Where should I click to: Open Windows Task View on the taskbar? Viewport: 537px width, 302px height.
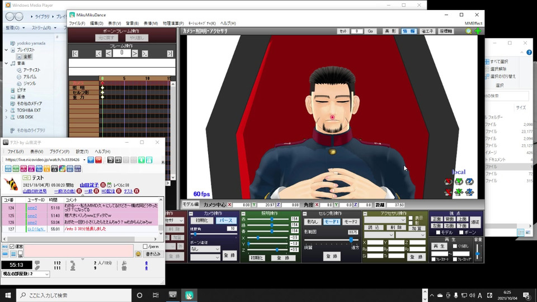[156, 295]
